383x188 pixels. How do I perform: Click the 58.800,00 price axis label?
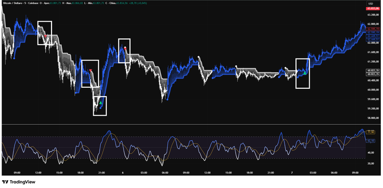click(x=373, y=118)
